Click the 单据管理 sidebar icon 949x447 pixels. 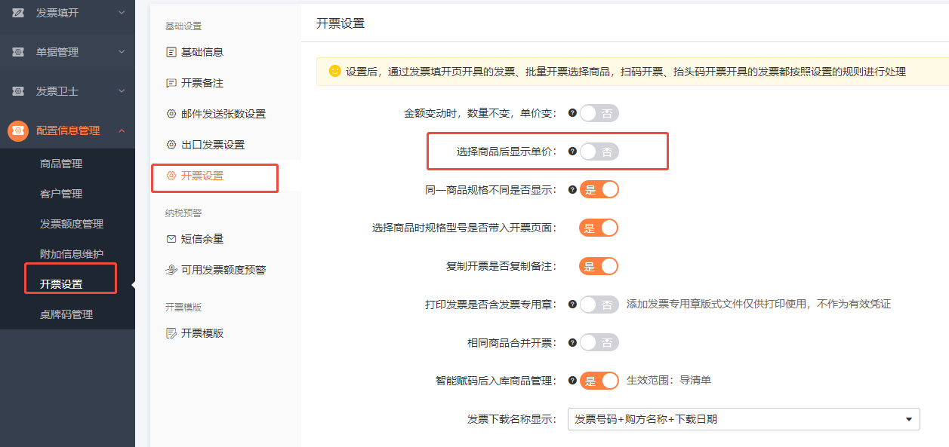tap(18, 52)
